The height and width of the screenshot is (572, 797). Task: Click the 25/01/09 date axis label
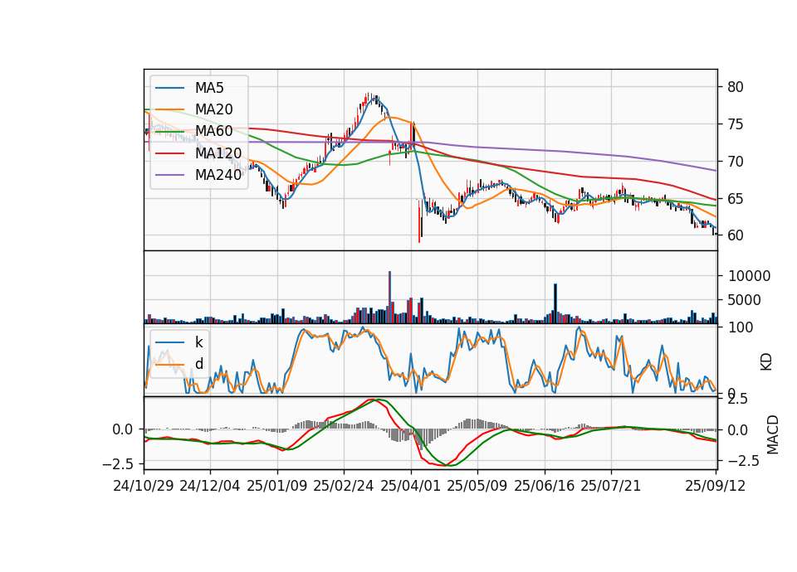[277, 486]
